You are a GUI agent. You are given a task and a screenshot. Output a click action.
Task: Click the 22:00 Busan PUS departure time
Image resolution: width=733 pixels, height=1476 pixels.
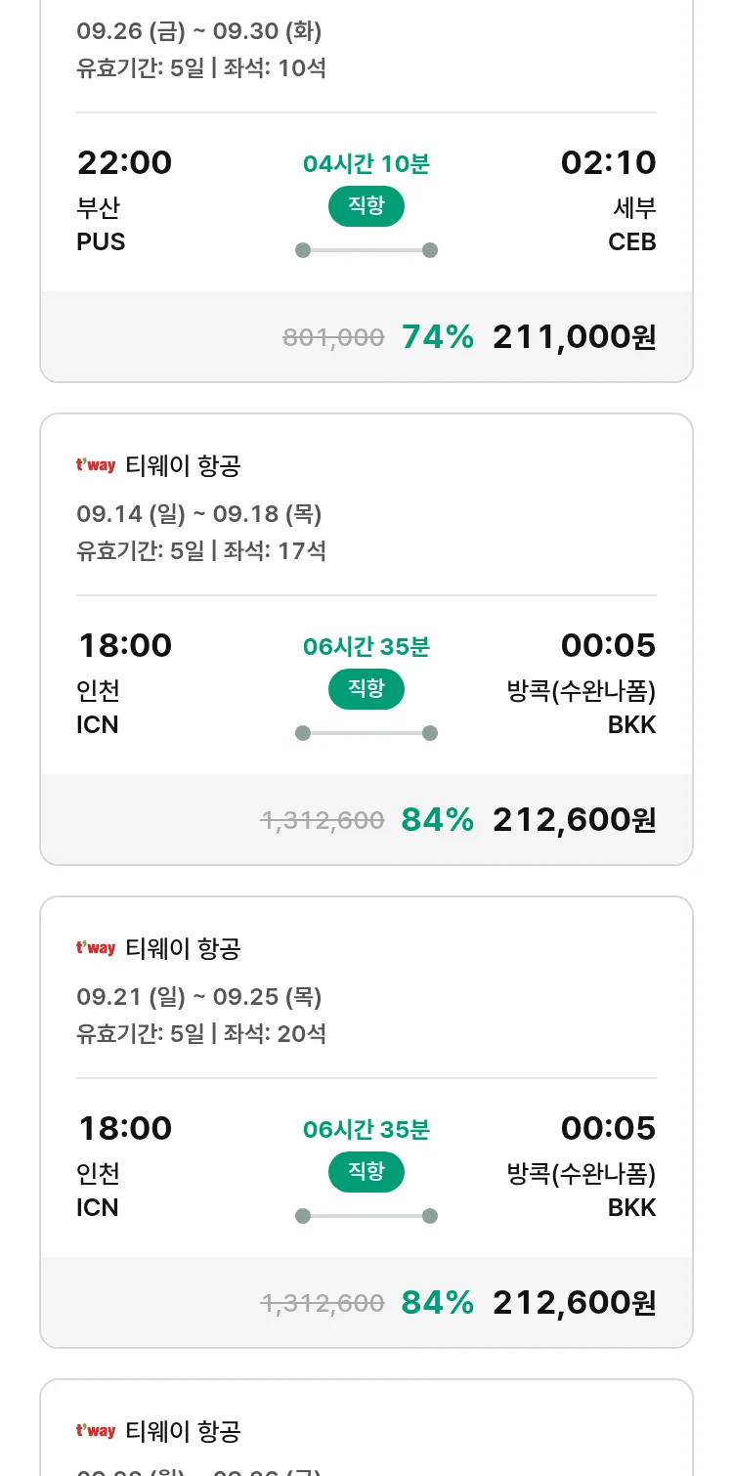[124, 162]
